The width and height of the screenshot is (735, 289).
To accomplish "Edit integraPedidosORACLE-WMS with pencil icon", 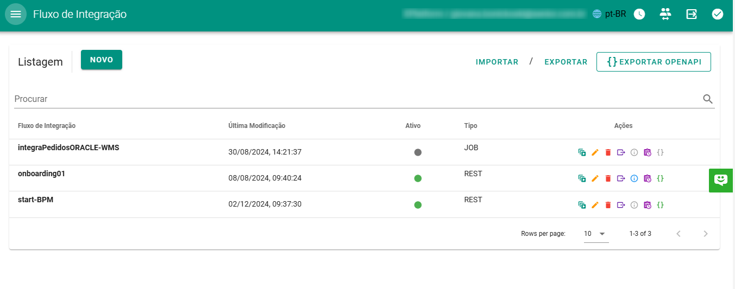I will (595, 152).
